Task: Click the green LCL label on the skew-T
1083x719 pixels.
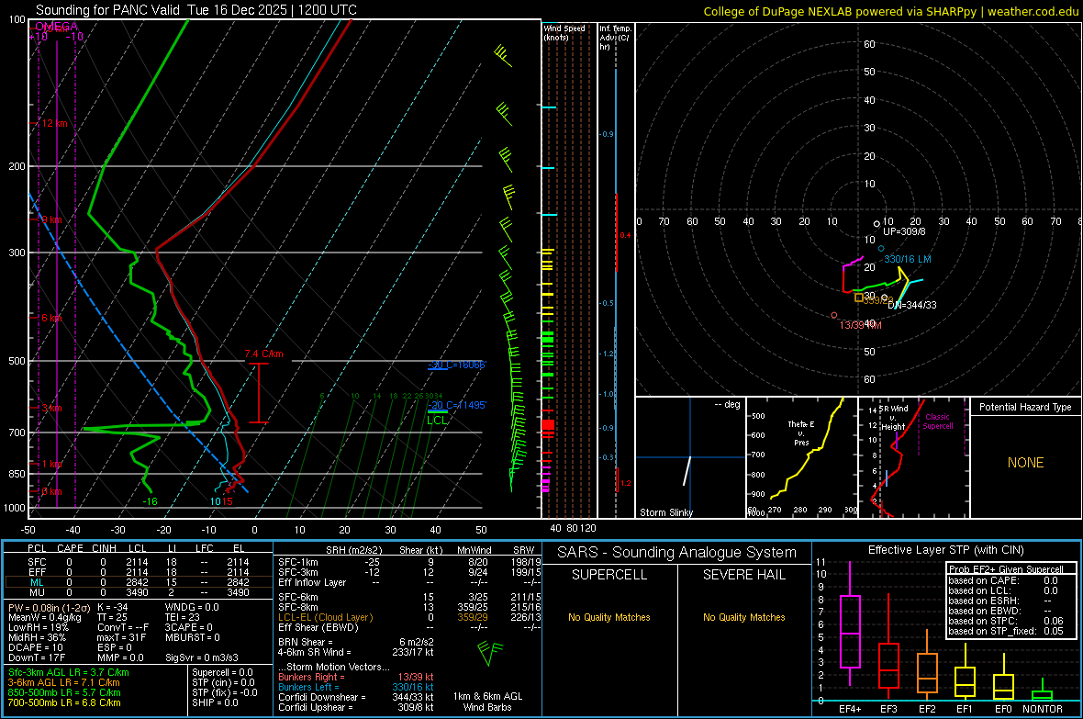Action: [x=437, y=420]
